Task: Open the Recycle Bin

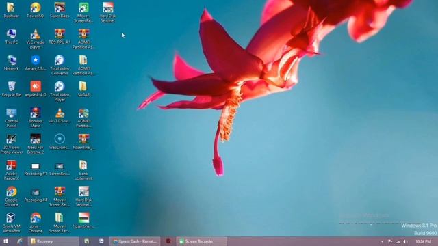Action: [11, 89]
